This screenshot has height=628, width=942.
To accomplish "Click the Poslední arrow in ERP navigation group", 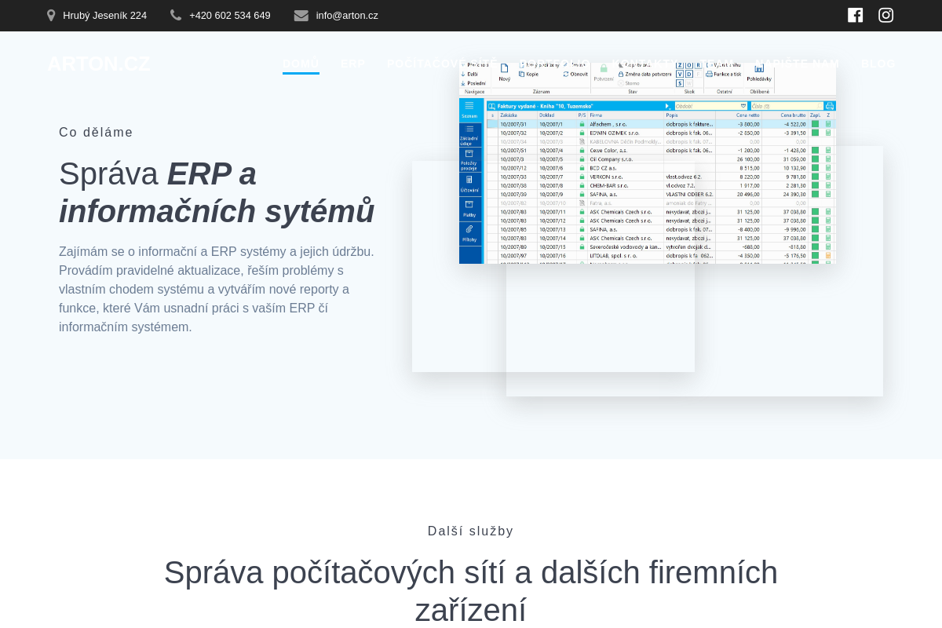I will click(x=463, y=83).
